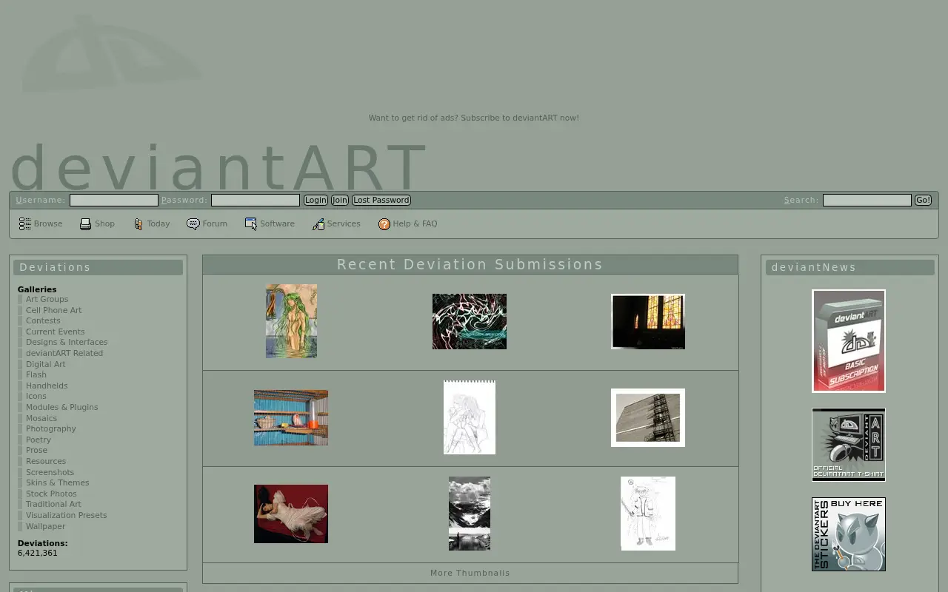Click the More Thumbnails link
The image size is (948, 592).
click(470, 573)
